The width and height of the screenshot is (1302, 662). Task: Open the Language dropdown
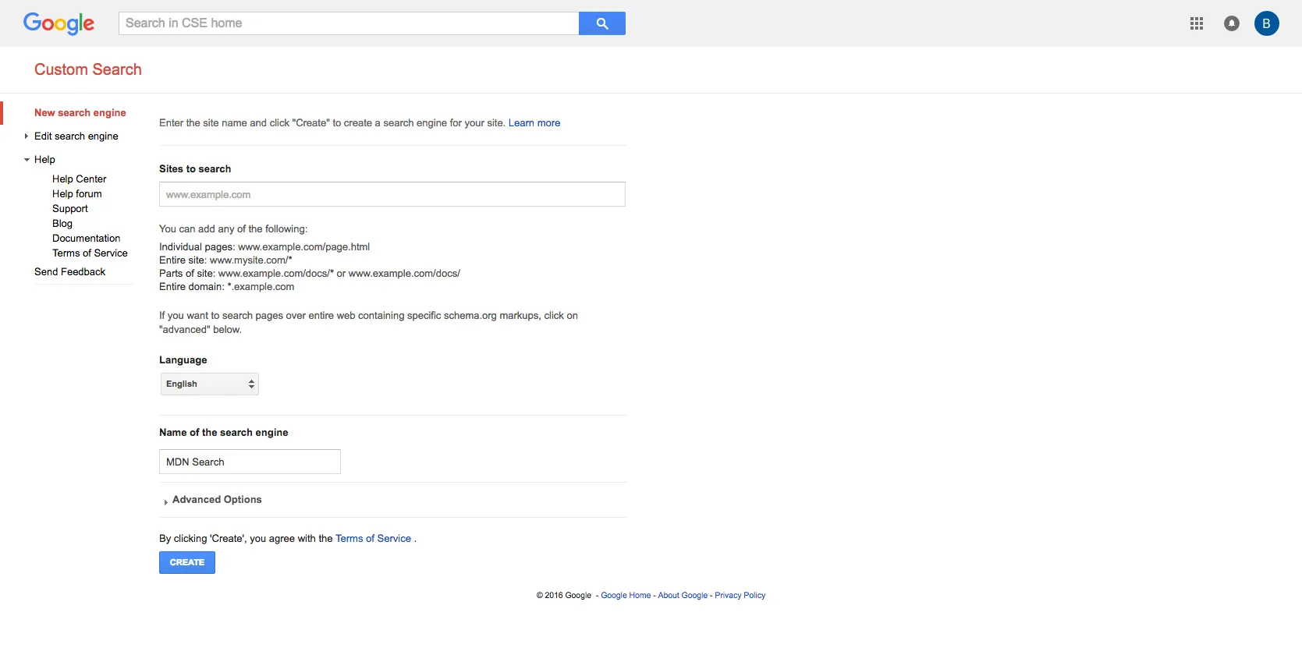click(209, 384)
